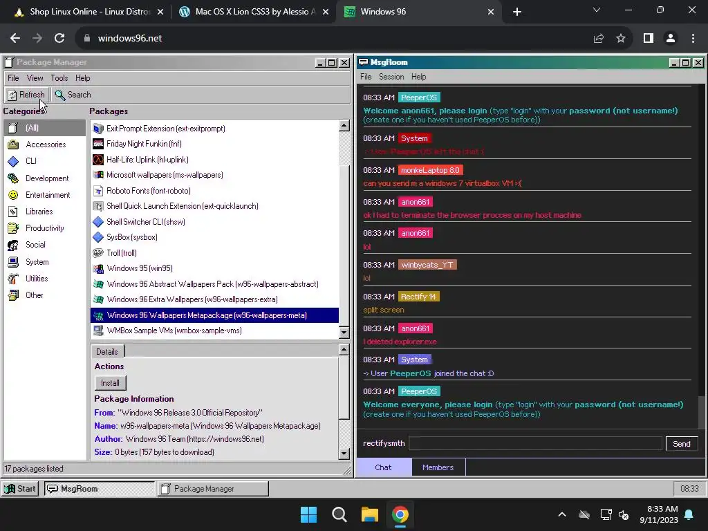The height and width of the screenshot is (531, 708).
Task: Click the Friday Night Funkin package icon
Action: [x=98, y=144]
